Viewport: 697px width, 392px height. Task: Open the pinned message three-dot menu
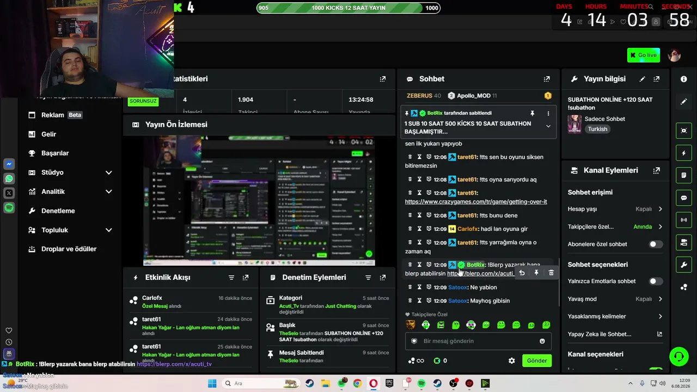pyautogui.click(x=548, y=113)
